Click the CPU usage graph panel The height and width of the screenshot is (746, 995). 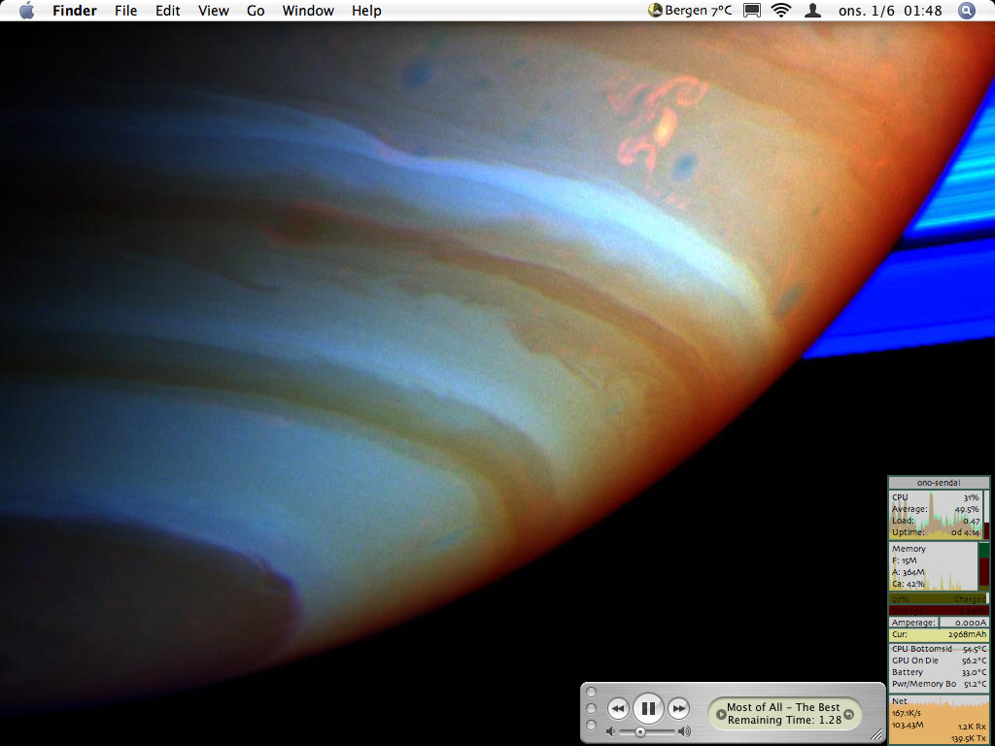coord(936,515)
